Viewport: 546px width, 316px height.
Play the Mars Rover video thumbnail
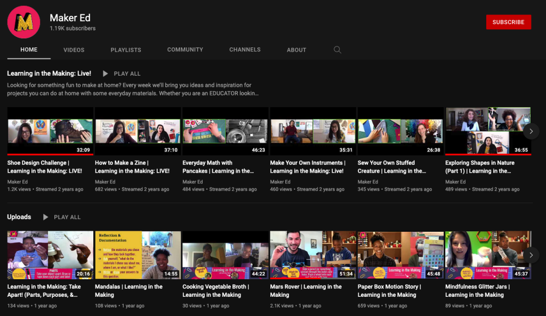pyautogui.click(x=313, y=255)
